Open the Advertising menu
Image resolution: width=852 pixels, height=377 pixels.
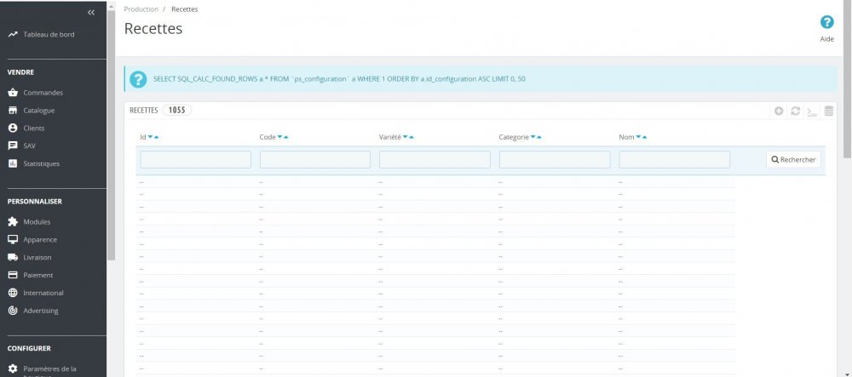(x=41, y=311)
